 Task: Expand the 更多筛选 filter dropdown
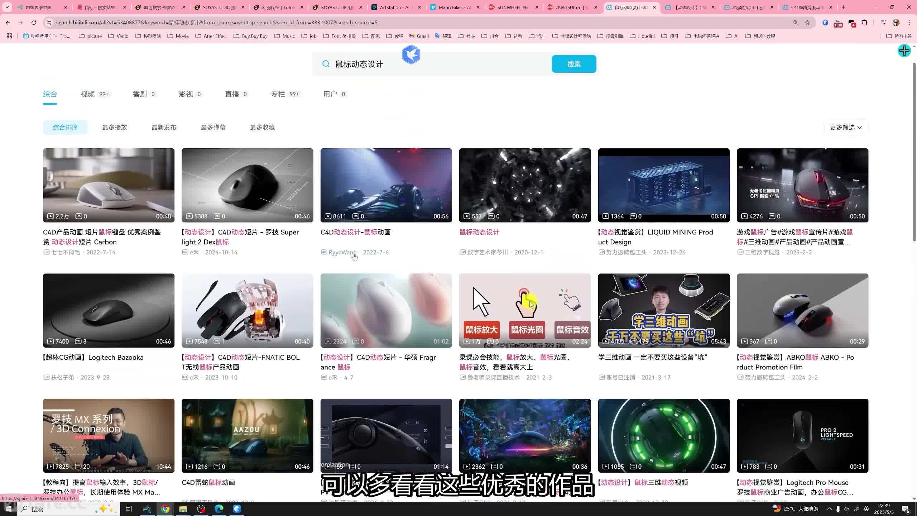tap(846, 127)
